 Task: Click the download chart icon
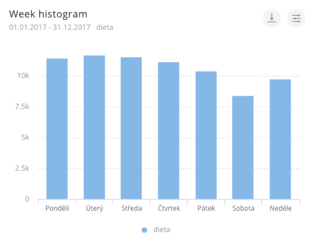[x=271, y=18]
